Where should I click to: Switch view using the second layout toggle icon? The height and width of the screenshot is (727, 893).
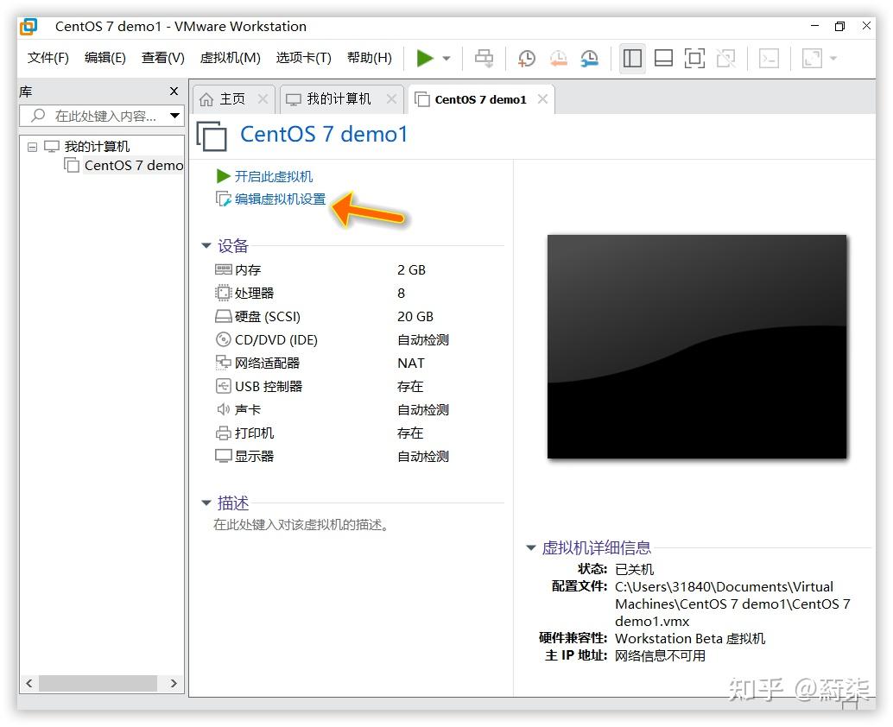point(662,58)
